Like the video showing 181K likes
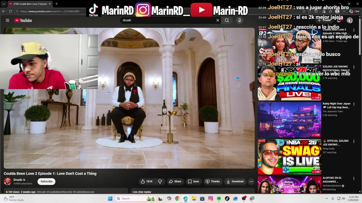362x203 pixels. coord(147,182)
